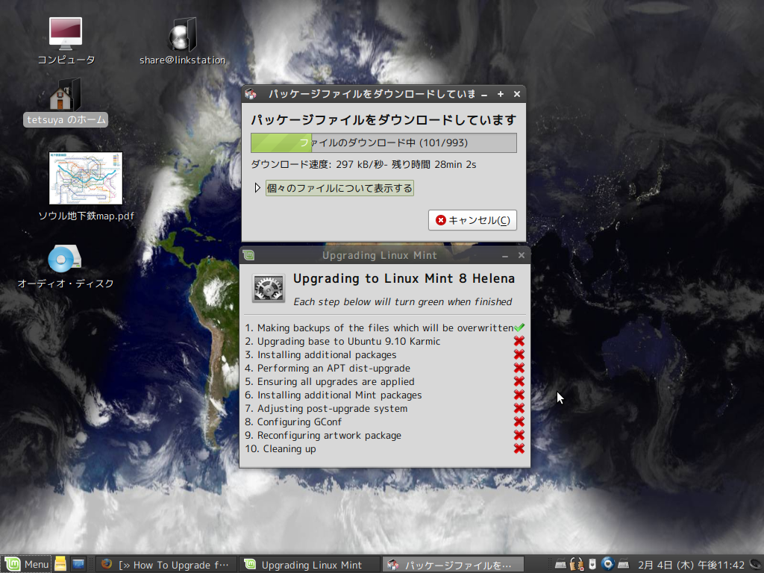
Task: Click text '1. Making backups of the files'
Action: click(x=317, y=328)
